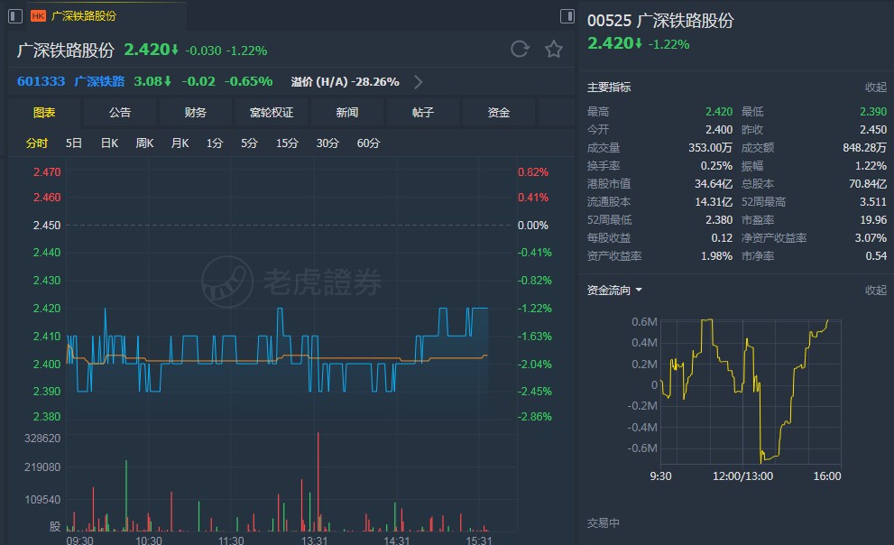
Task: Click the tallest red volume bar
Action: [318, 482]
